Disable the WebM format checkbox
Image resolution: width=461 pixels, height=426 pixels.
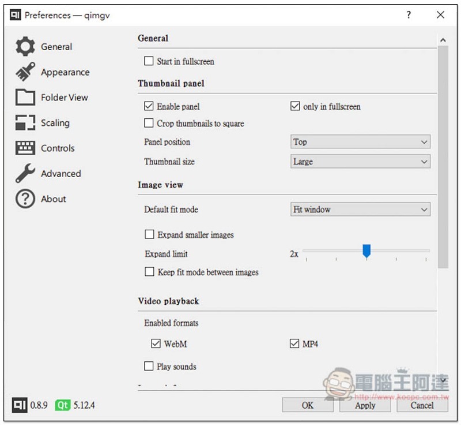[x=156, y=343]
